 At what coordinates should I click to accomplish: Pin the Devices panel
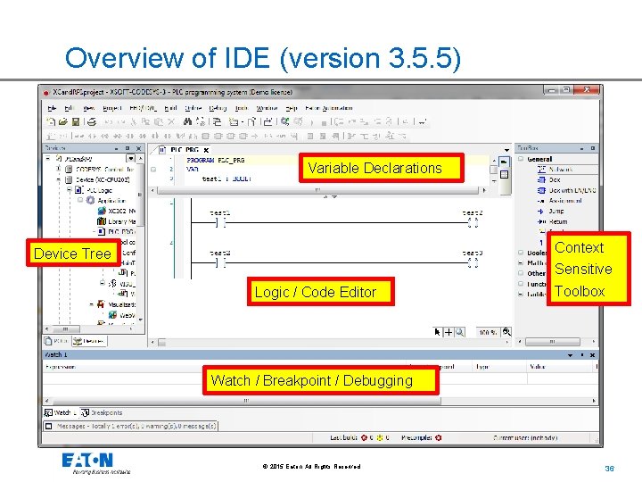(128, 148)
